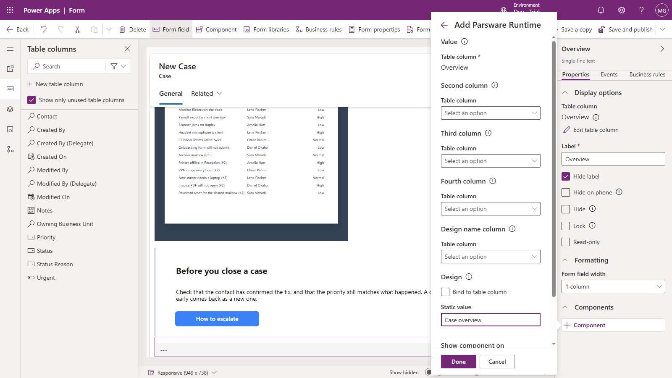Select the General form tab
672x378 pixels.
coord(171,93)
